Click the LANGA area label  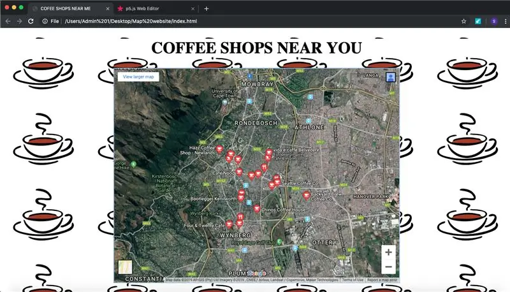370,75
